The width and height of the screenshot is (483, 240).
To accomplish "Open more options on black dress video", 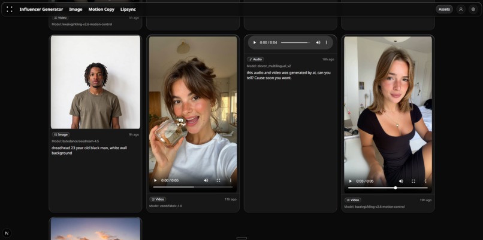I will click(x=425, y=181).
